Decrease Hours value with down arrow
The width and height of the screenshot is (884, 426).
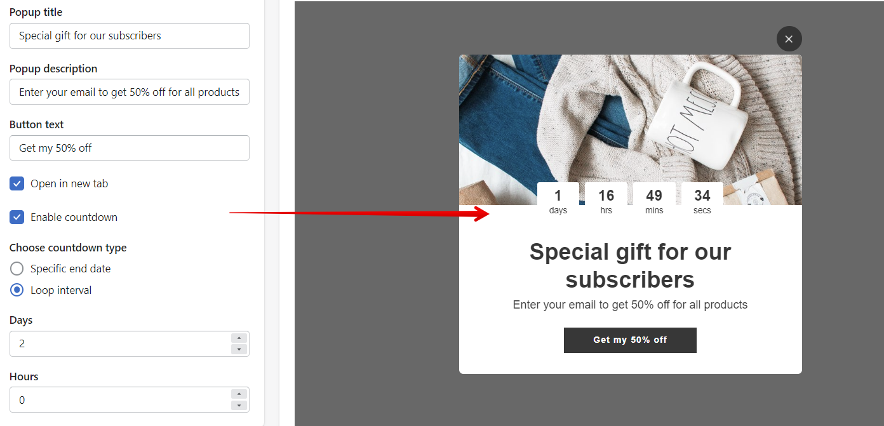(239, 405)
